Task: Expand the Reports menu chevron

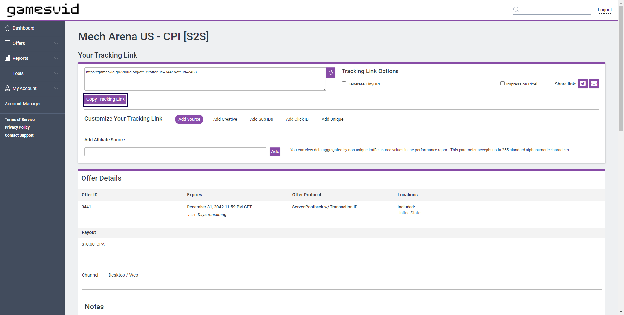Action: coord(56,58)
